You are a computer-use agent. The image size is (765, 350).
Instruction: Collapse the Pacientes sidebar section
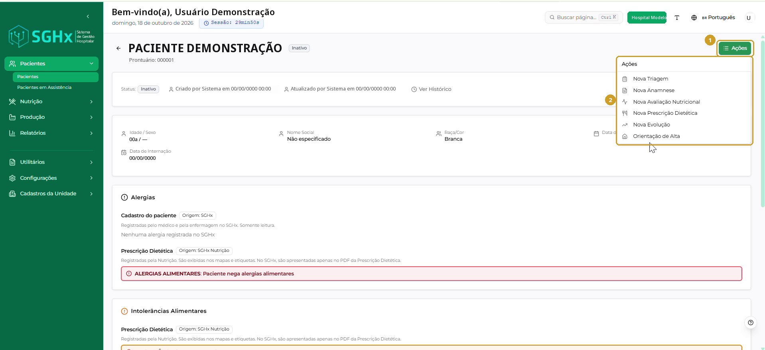[x=91, y=64]
